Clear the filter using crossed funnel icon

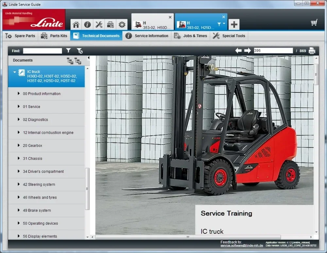point(79,51)
